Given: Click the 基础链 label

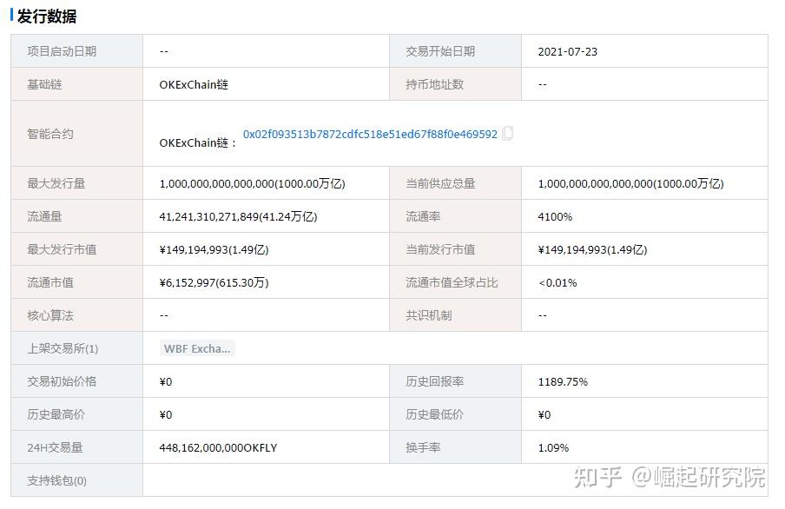Looking at the screenshot, I should point(44,84).
